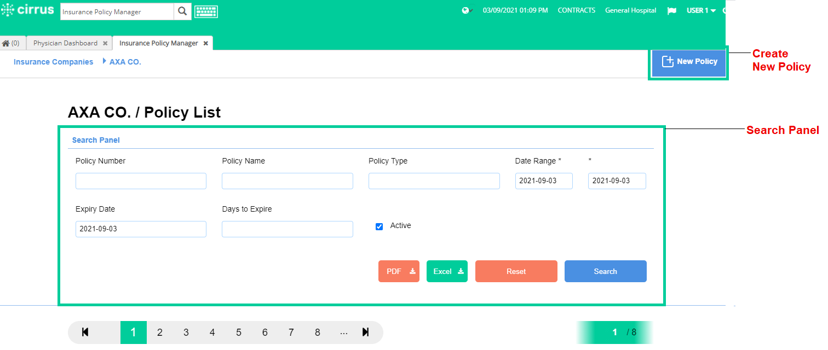This screenshot has width=828, height=350.
Task: Jump to first page arrow icon
Action: [85, 332]
